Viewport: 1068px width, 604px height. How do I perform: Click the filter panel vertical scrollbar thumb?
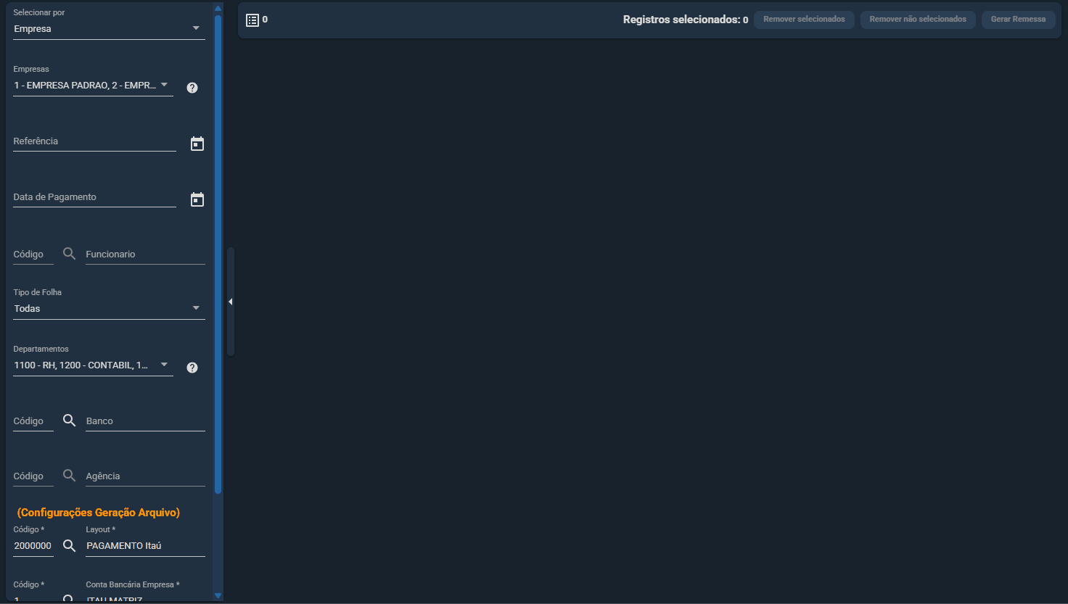pos(218,254)
